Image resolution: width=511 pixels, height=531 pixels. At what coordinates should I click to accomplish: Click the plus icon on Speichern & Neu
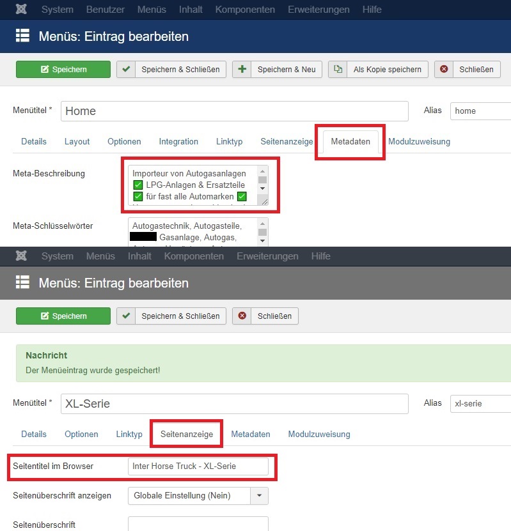(x=242, y=70)
